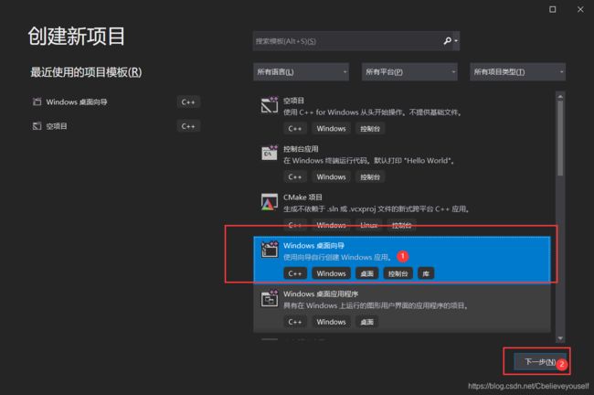This screenshot has height=395, width=594.
Task: Click the Linux tag on CMake 项目
Action: 368,225
